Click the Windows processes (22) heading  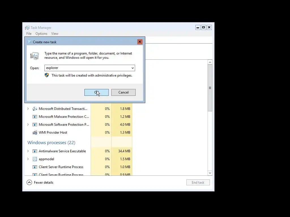pyautogui.click(x=52, y=143)
